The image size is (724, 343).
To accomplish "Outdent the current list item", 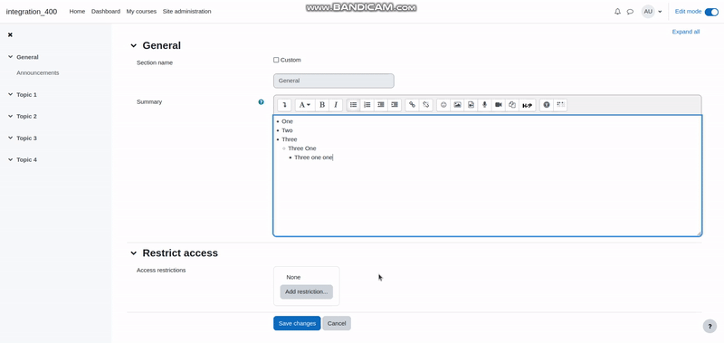I will click(x=381, y=105).
